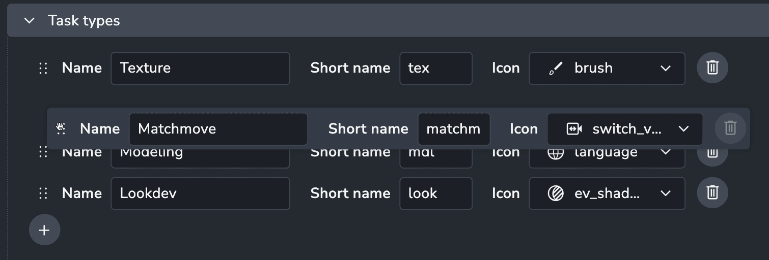
Task: Open the ev_shadow icon dropdown for Lookdev
Action: click(665, 193)
